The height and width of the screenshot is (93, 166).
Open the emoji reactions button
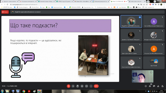82,86
